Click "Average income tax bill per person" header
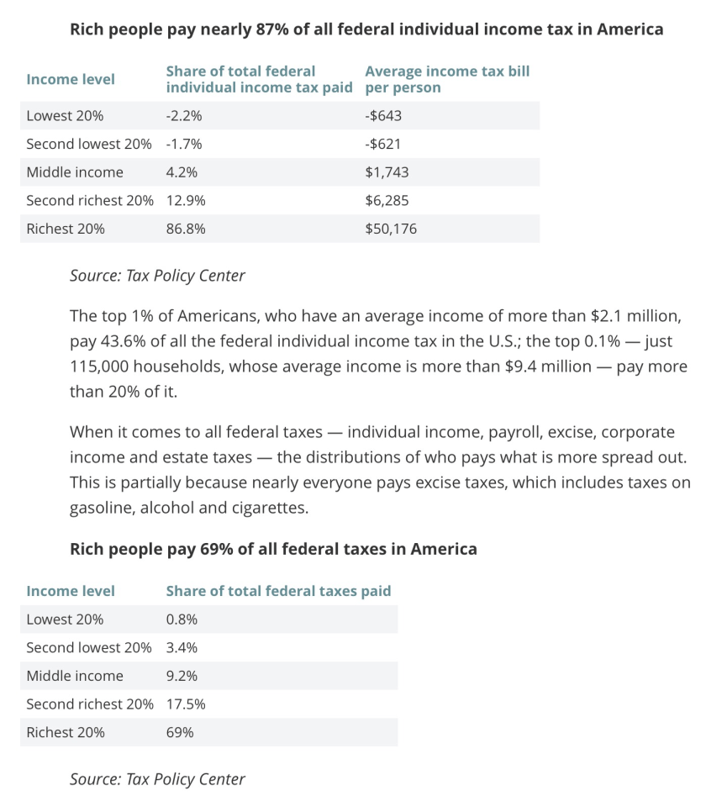The image size is (706, 812). tap(447, 79)
